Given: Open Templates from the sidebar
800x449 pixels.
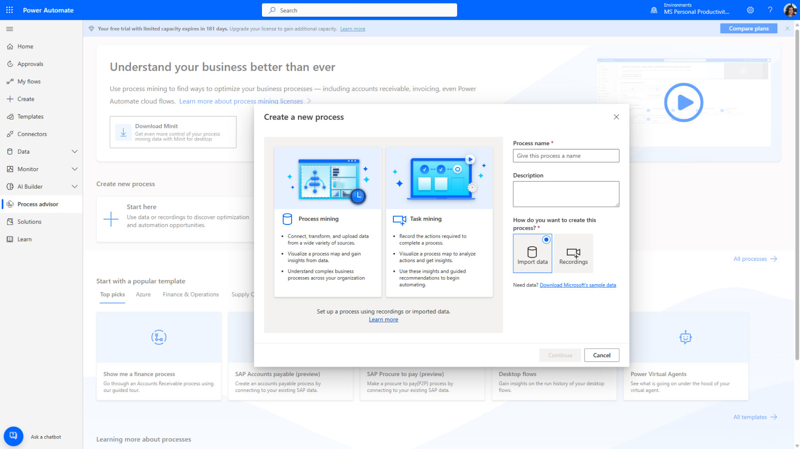Looking at the screenshot, I should coord(31,116).
